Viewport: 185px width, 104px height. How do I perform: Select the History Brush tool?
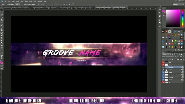(x=2, y=33)
